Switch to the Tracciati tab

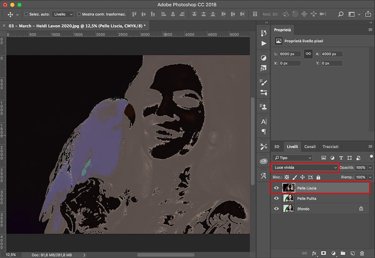click(330, 146)
